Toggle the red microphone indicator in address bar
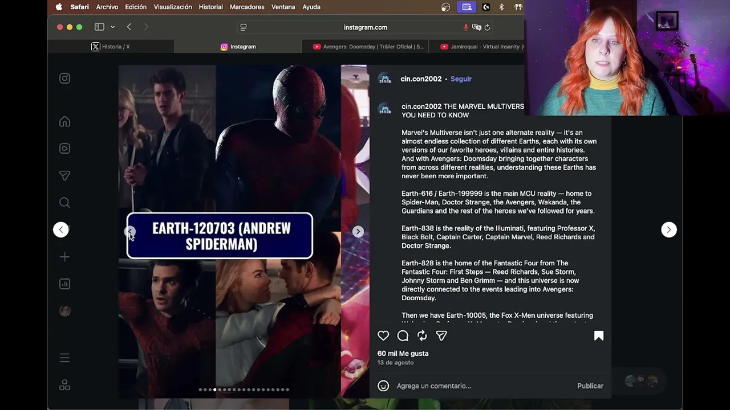 pyautogui.click(x=465, y=27)
